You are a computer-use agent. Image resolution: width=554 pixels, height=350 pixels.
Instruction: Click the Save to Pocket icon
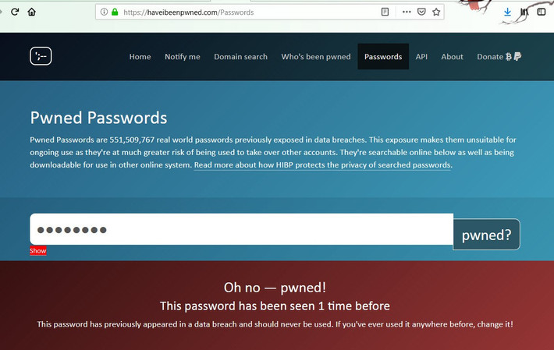pos(421,12)
